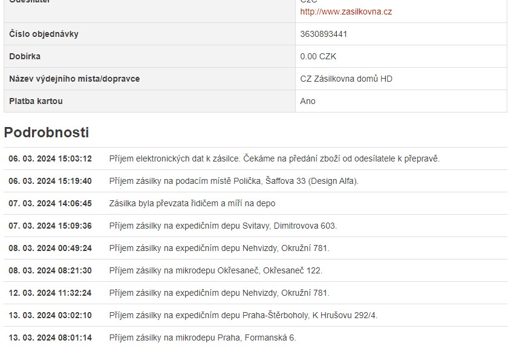
Task: Click the 06. 03. 2024 15:03:12 timestamp
Action: (50, 158)
